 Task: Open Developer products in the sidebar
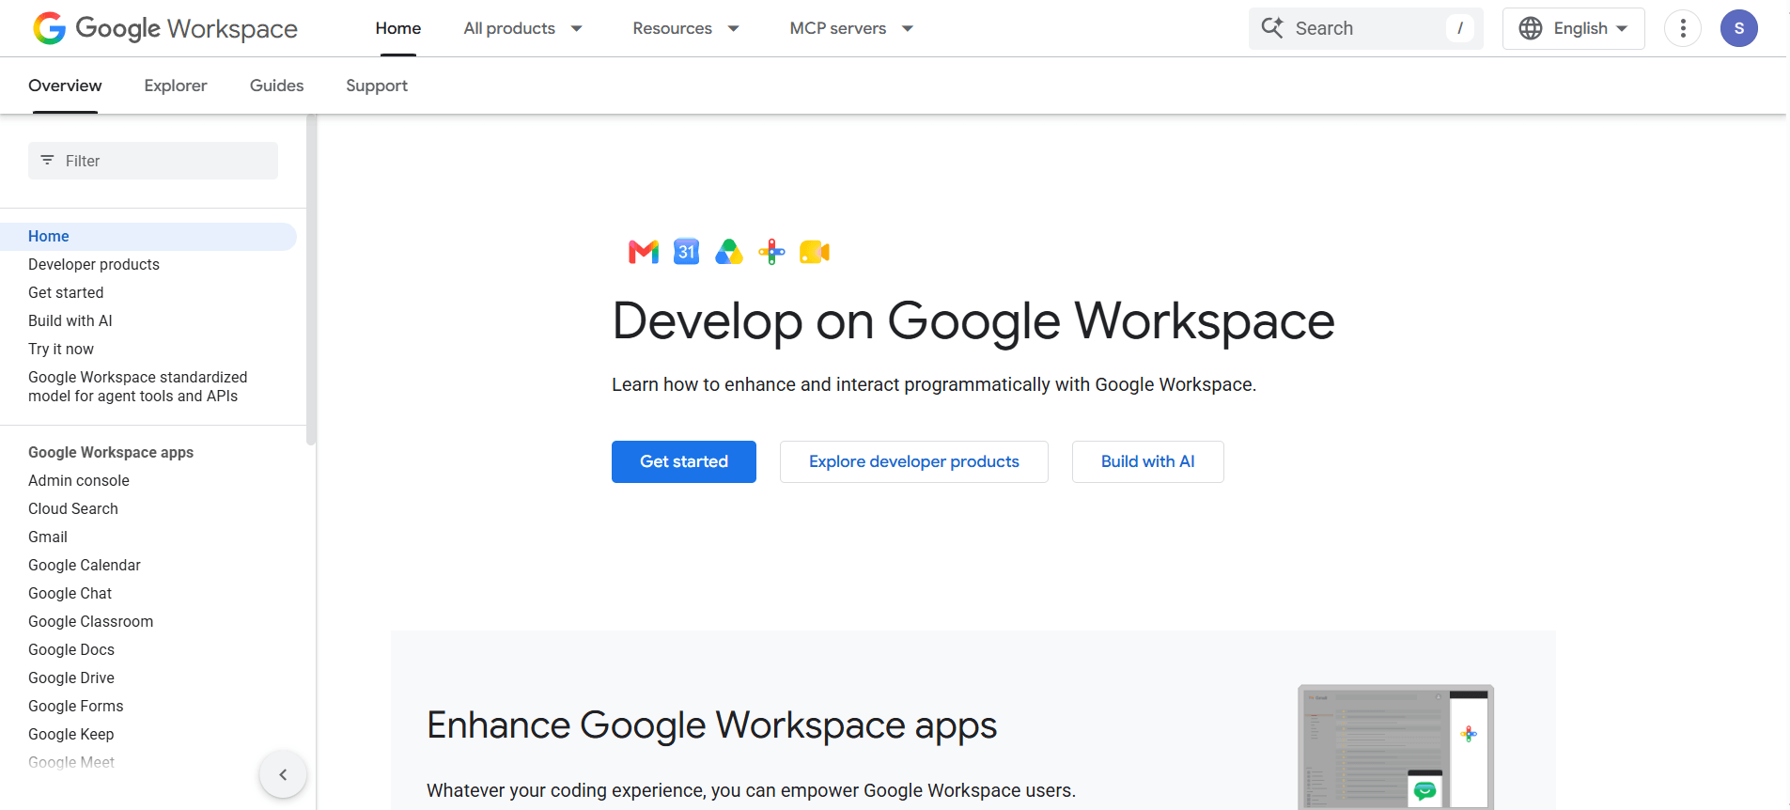(x=94, y=264)
